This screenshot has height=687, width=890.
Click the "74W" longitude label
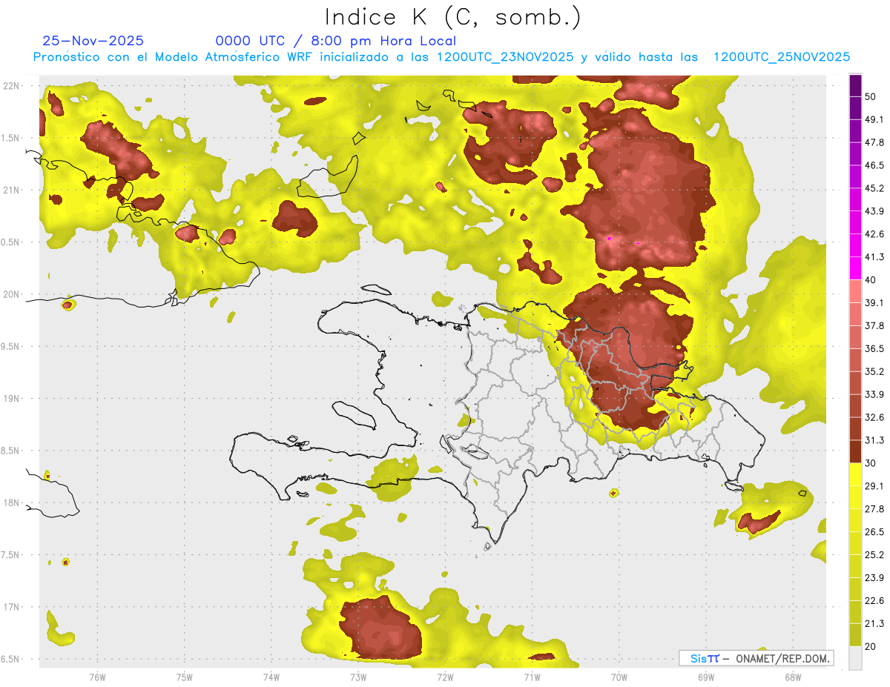(x=271, y=677)
